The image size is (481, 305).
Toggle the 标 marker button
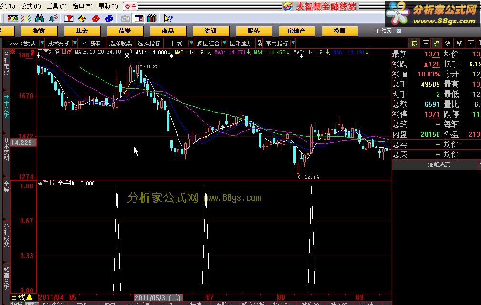tap(414, 44)
